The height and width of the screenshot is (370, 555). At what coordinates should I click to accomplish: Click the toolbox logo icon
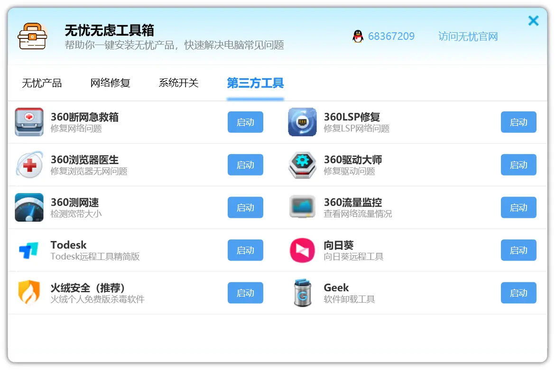click(x=32, y=37)
